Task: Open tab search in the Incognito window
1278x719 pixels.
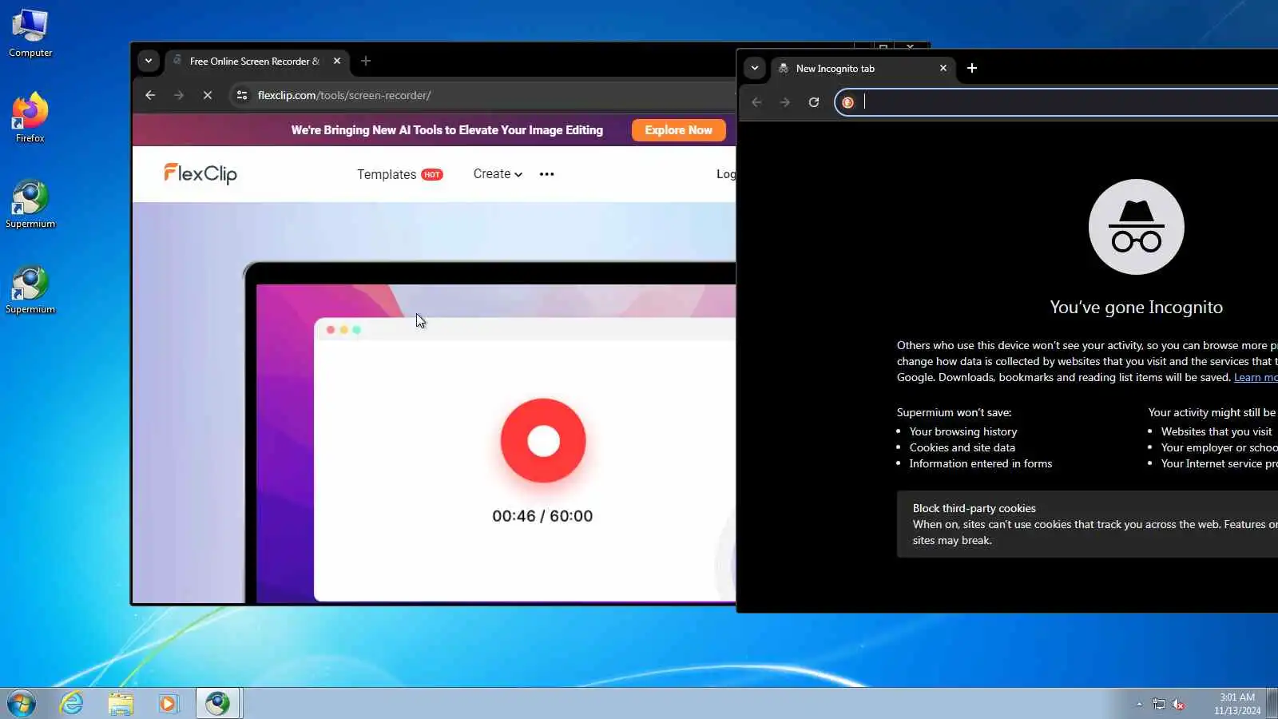Action: (755, 68)
